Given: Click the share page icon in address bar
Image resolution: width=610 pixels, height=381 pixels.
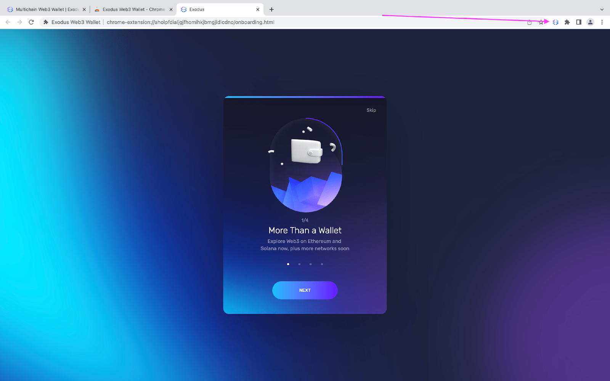Looking at the screenshot, I should click(x=529, y=22).
